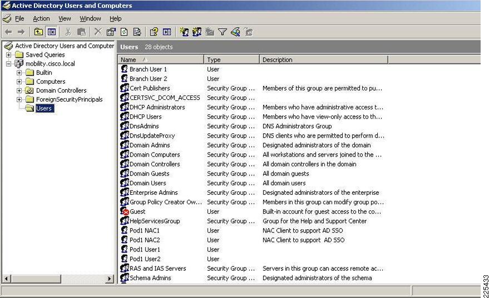Image resolution: width=489 pixels, height=298 pixels.
Task: Open the Action menu
Action: pos(41,19)
